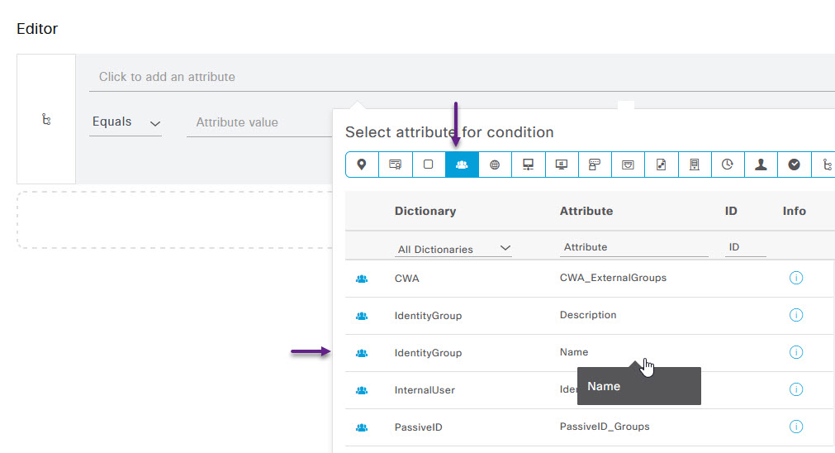Click the Attribute value input field

[259, 122]
